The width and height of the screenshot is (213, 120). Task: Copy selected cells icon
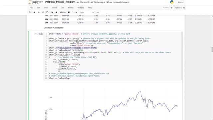[x=43, y=12]
